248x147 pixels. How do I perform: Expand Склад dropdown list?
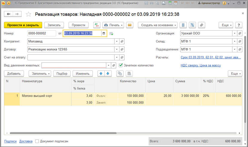[x=235, y=41]
